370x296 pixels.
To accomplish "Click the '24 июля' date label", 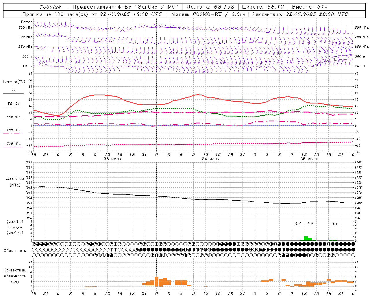I will (211, 159).
